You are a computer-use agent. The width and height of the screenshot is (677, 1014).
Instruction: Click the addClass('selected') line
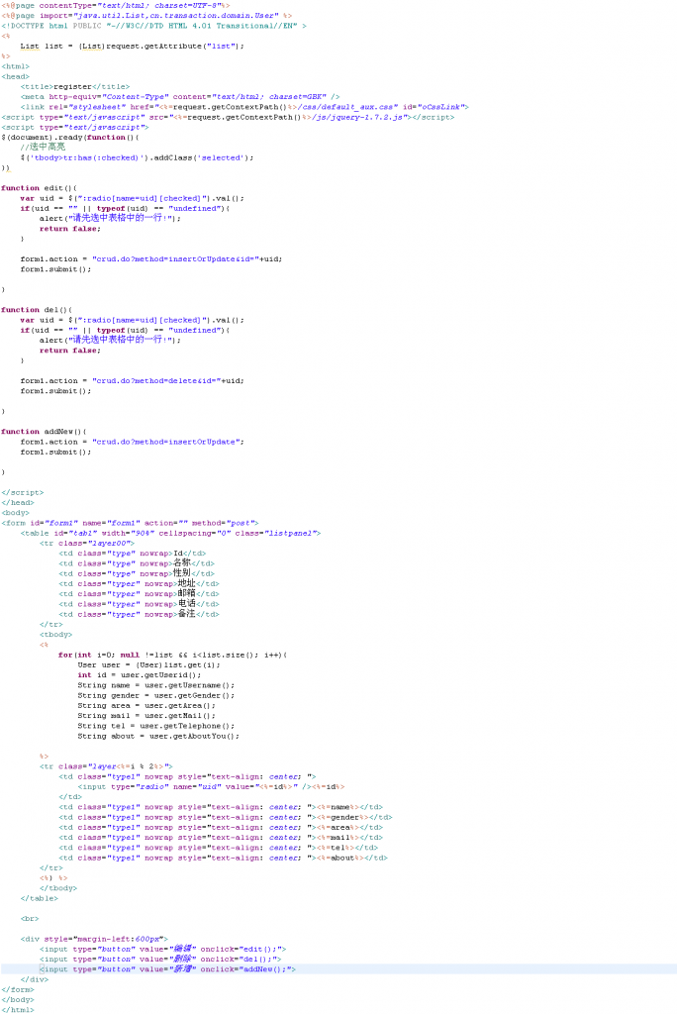click(x=137, y=157)
